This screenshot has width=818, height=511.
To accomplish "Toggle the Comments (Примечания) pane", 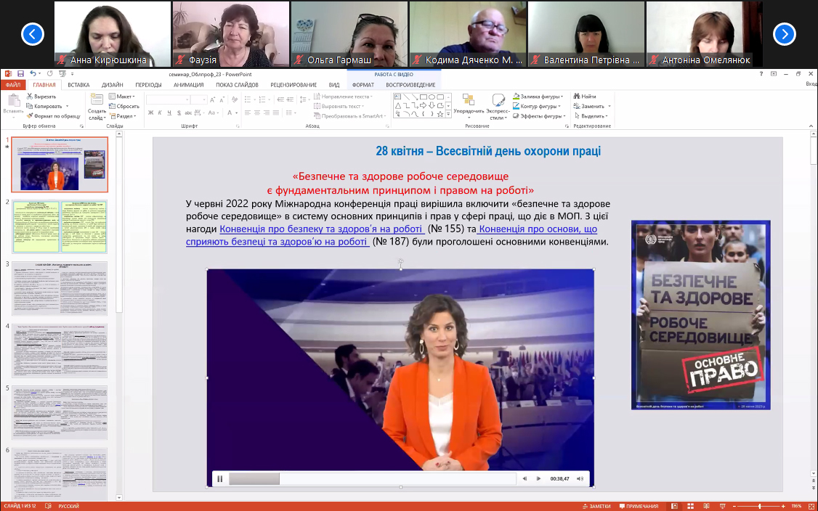I will (637, 506).
